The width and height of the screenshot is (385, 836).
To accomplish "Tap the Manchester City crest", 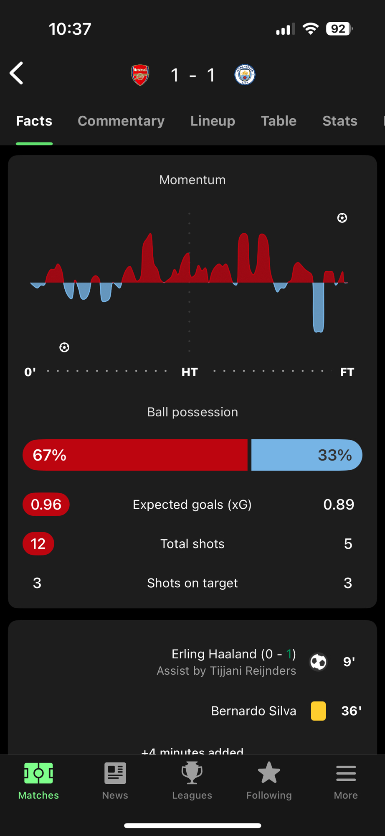I will coord(245,75).
